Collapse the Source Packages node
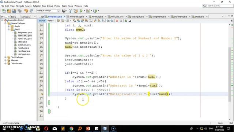This screenshot has height=132, width=234. pyautogui.click(x=5, y=23)
